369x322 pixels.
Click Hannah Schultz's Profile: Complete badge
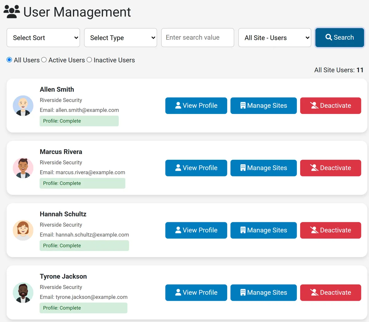(84, 246)
